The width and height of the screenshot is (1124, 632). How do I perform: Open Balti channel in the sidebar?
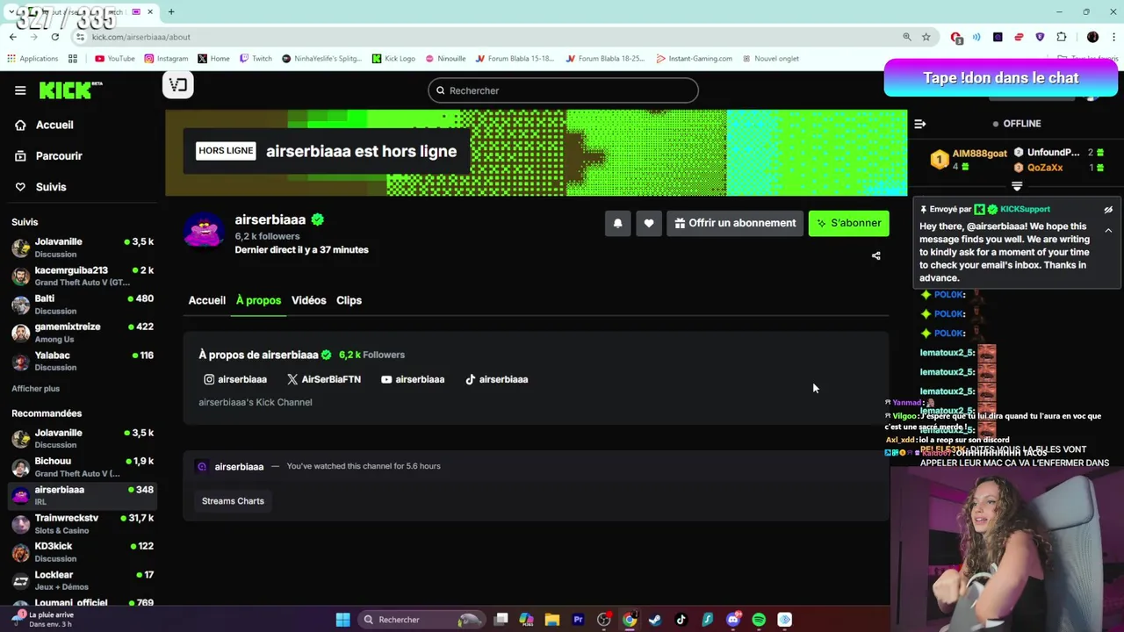click(x=82, y=305)
